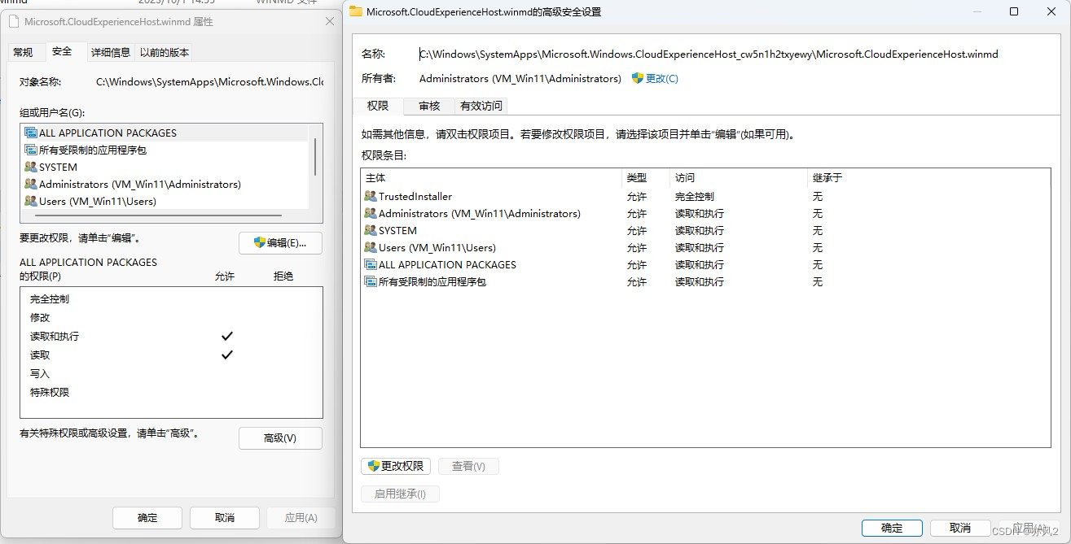Viewport: 1071px width, 544px height.
Task: Click the 类型 column header
Action: tap(646, 177)
